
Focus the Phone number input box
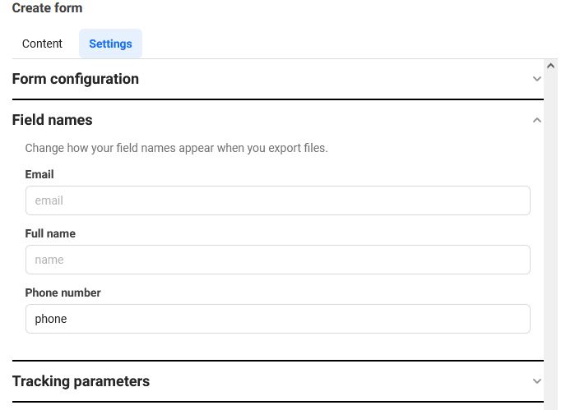coord(278,319)
